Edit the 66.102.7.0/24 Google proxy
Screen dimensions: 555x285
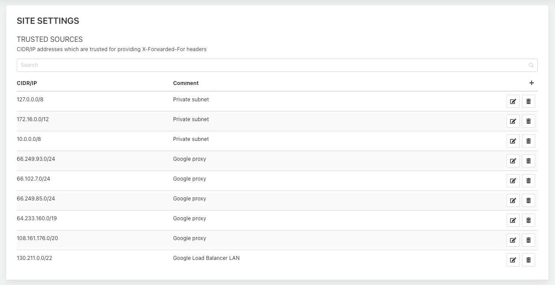tap(513, 181)
